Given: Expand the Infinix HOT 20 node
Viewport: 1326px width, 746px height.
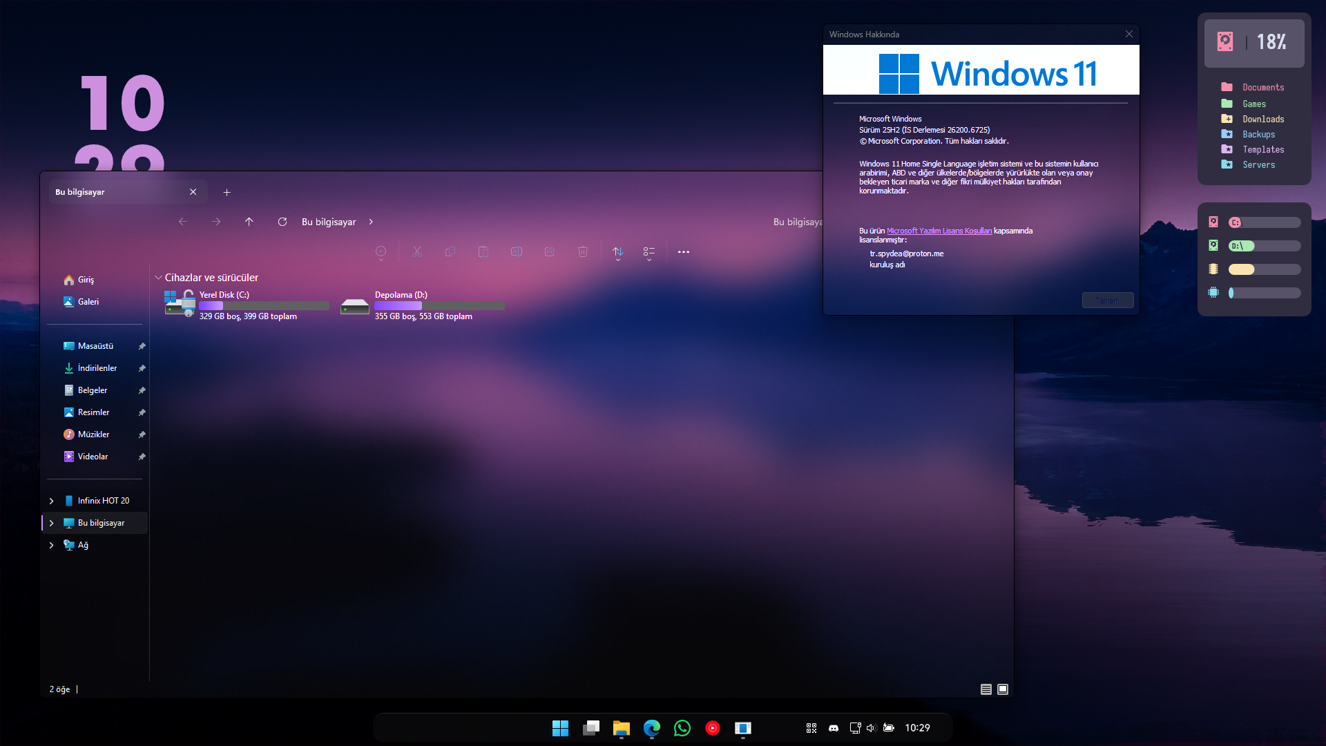Looking at the screenshot, I should tap(51, 501).
